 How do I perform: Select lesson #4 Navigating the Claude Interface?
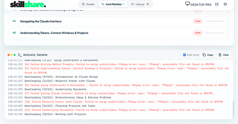118,21
